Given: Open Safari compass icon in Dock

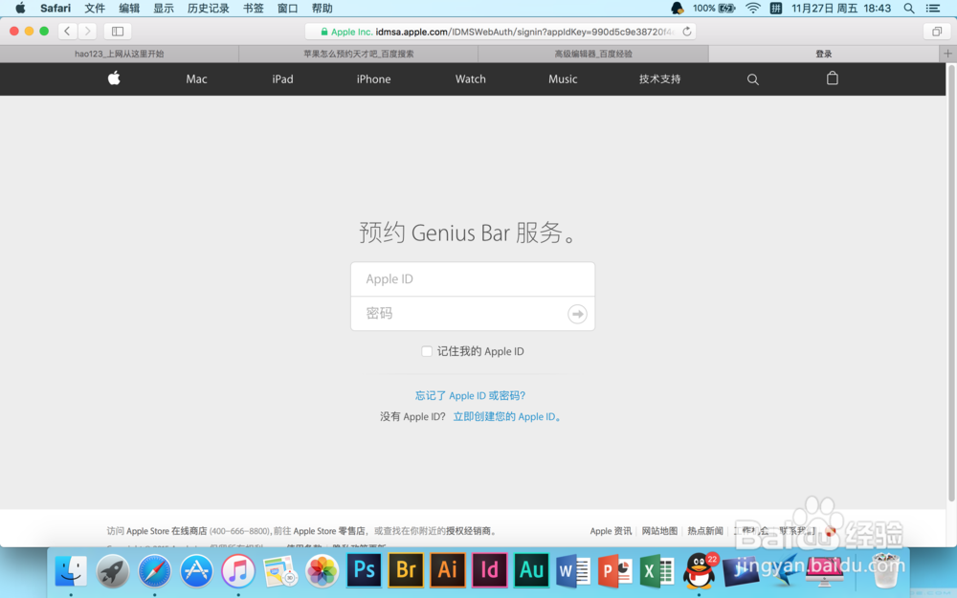Looking at the screenshot, I should (154, 571).
